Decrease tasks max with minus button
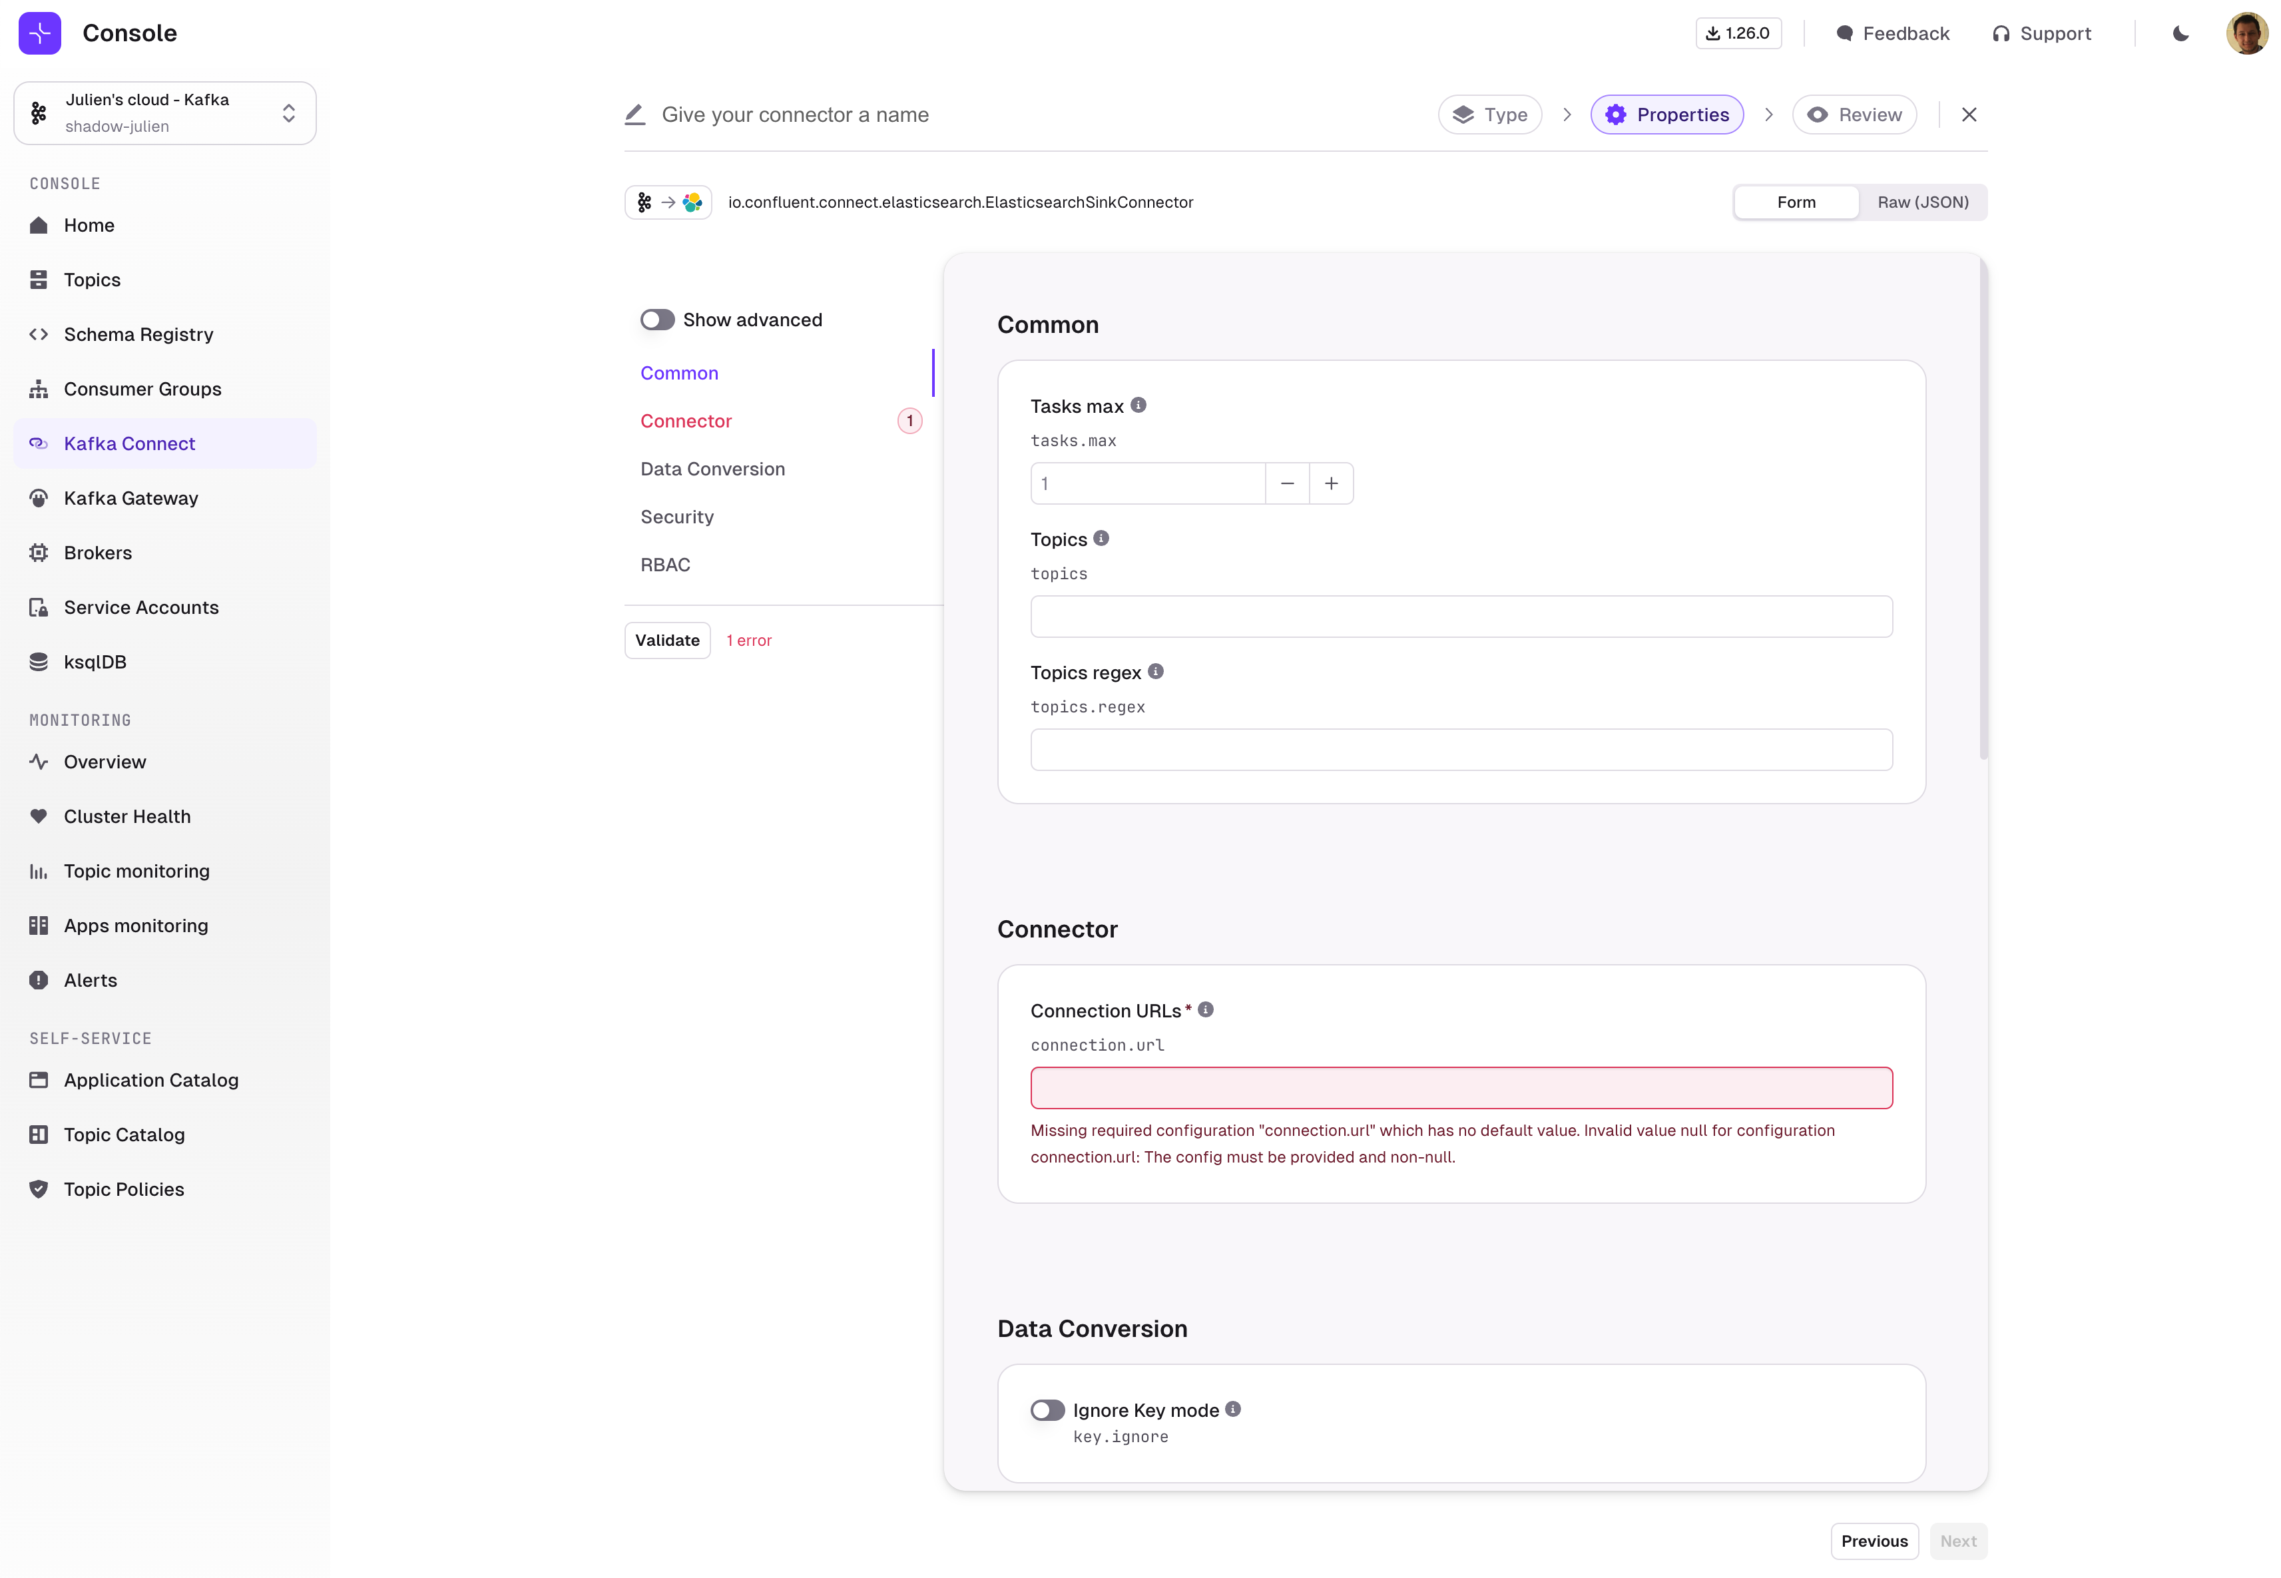The height and width of the screenshot is (1578, 2281). (x=1288, y=483)
